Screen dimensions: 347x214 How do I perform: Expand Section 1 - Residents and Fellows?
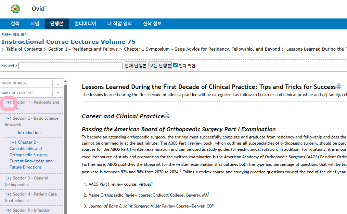tap(9, 102)
